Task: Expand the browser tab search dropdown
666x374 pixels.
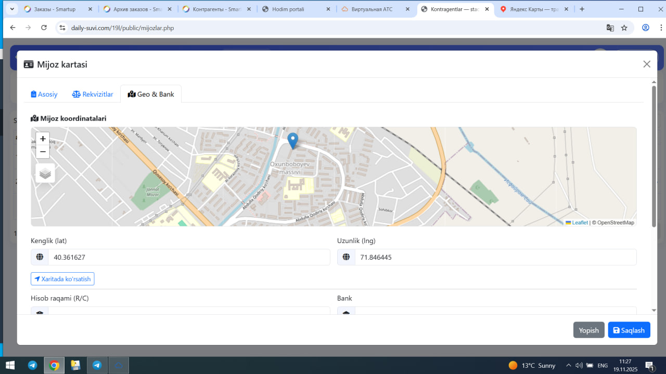Action: click(x=12, y=9)
